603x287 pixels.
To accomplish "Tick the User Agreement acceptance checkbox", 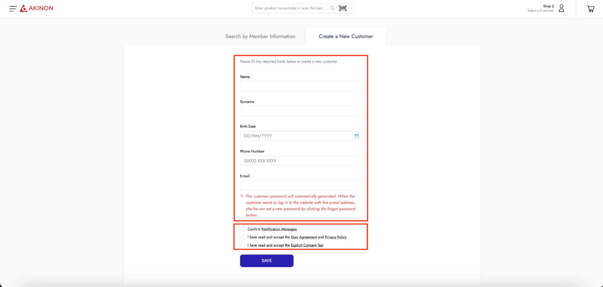I will tap(243, 237).
